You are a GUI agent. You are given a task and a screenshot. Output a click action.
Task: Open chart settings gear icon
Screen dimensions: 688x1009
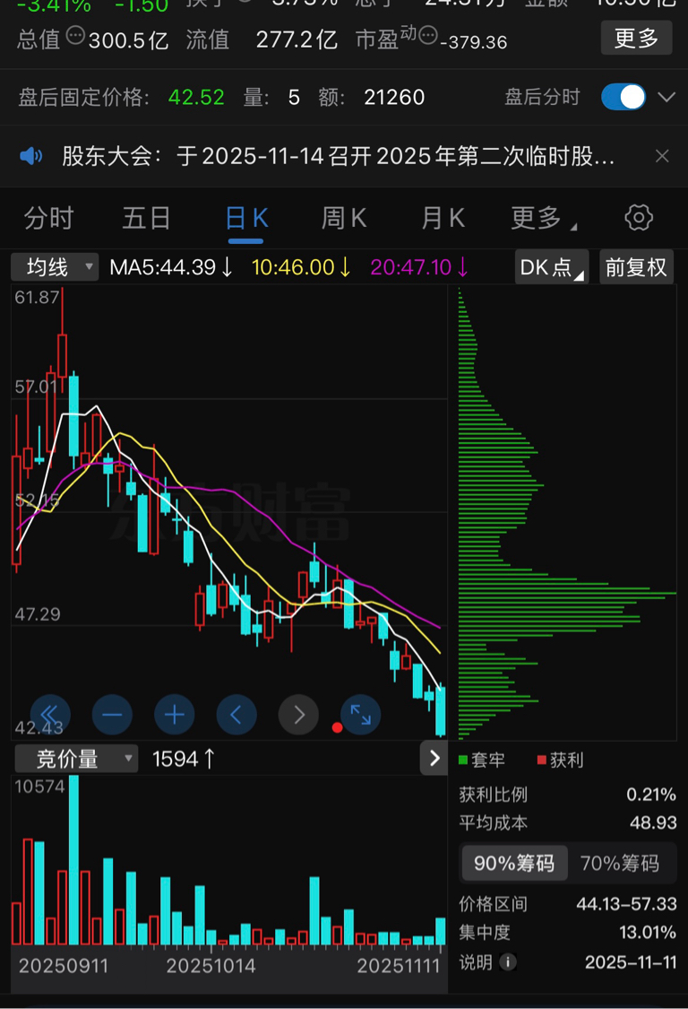click(x=639, y=218)
